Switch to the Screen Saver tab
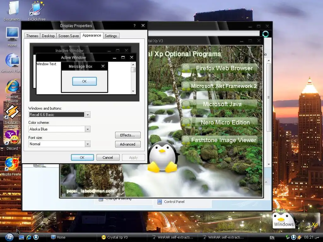The width and height of the screenshot is (323, 242). tap(68, 36)
